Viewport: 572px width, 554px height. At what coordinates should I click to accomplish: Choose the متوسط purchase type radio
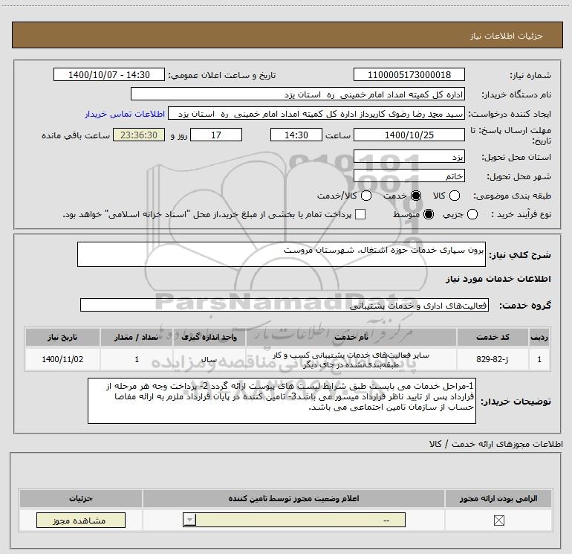(429, 214)
